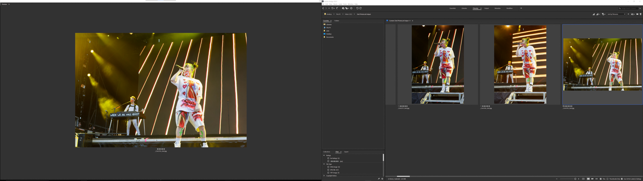This screenshot has height=181, width=643.
Task: Toggle the JPEG file filter checkbox
Action: click(328, 170)
